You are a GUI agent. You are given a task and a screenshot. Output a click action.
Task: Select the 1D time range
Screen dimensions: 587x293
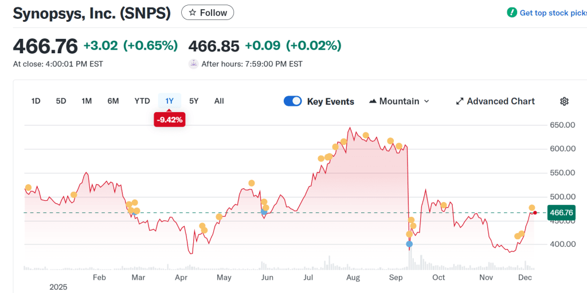point(36,101)
